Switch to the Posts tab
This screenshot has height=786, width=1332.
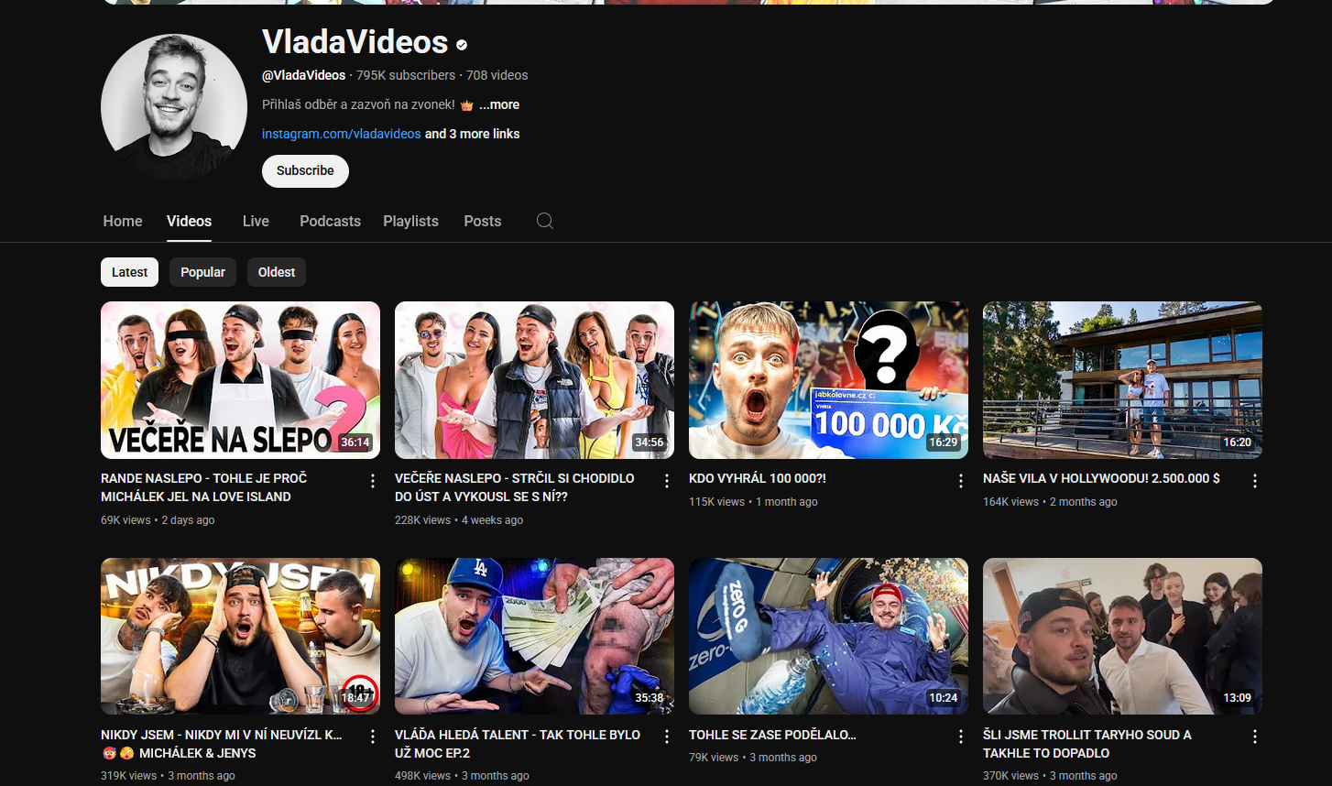click(x=482, y=221)
